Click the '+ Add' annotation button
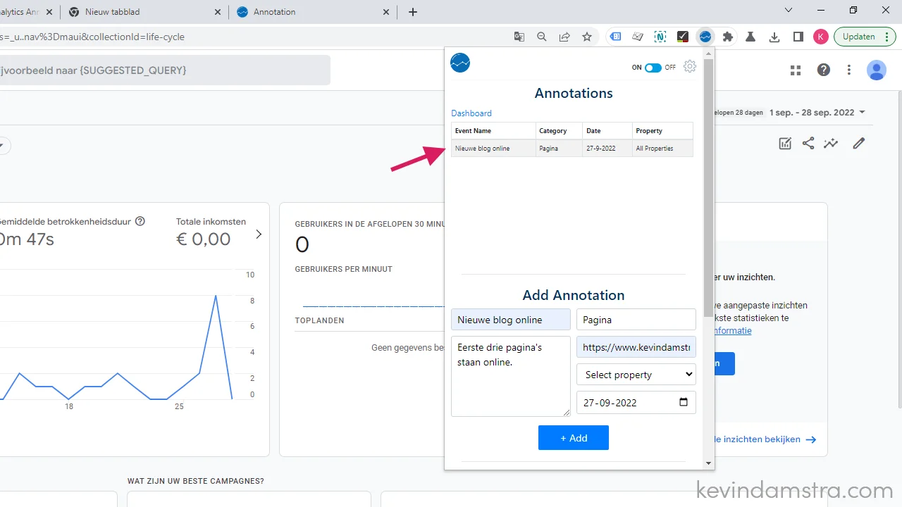The height and width of the screenshot is (507, 902). click(x=574, y=438)
